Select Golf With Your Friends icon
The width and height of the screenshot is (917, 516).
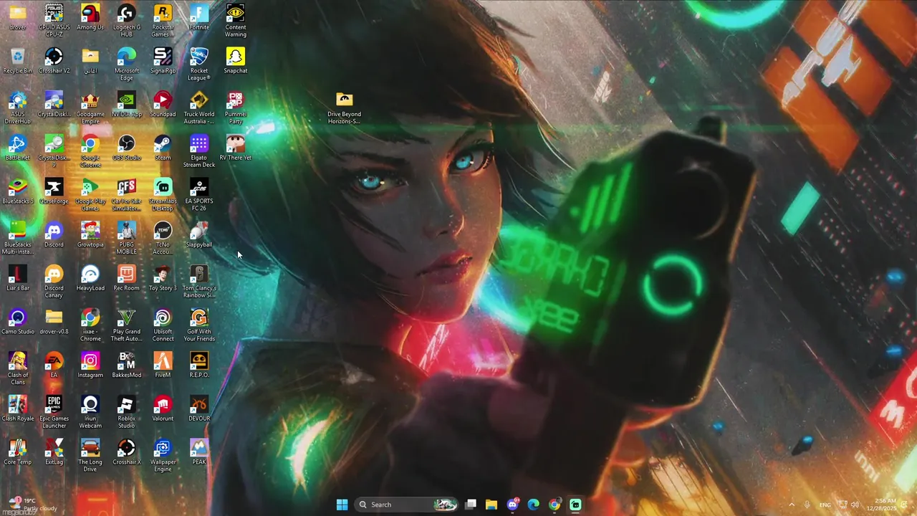tap(199, 325)
